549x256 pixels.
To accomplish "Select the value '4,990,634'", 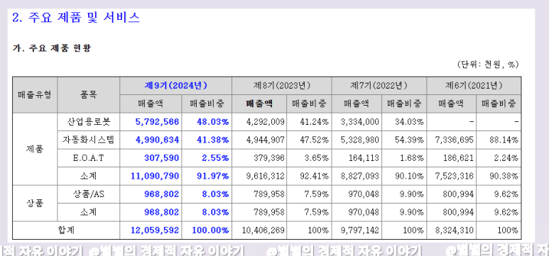I will [x=157, y=140].
